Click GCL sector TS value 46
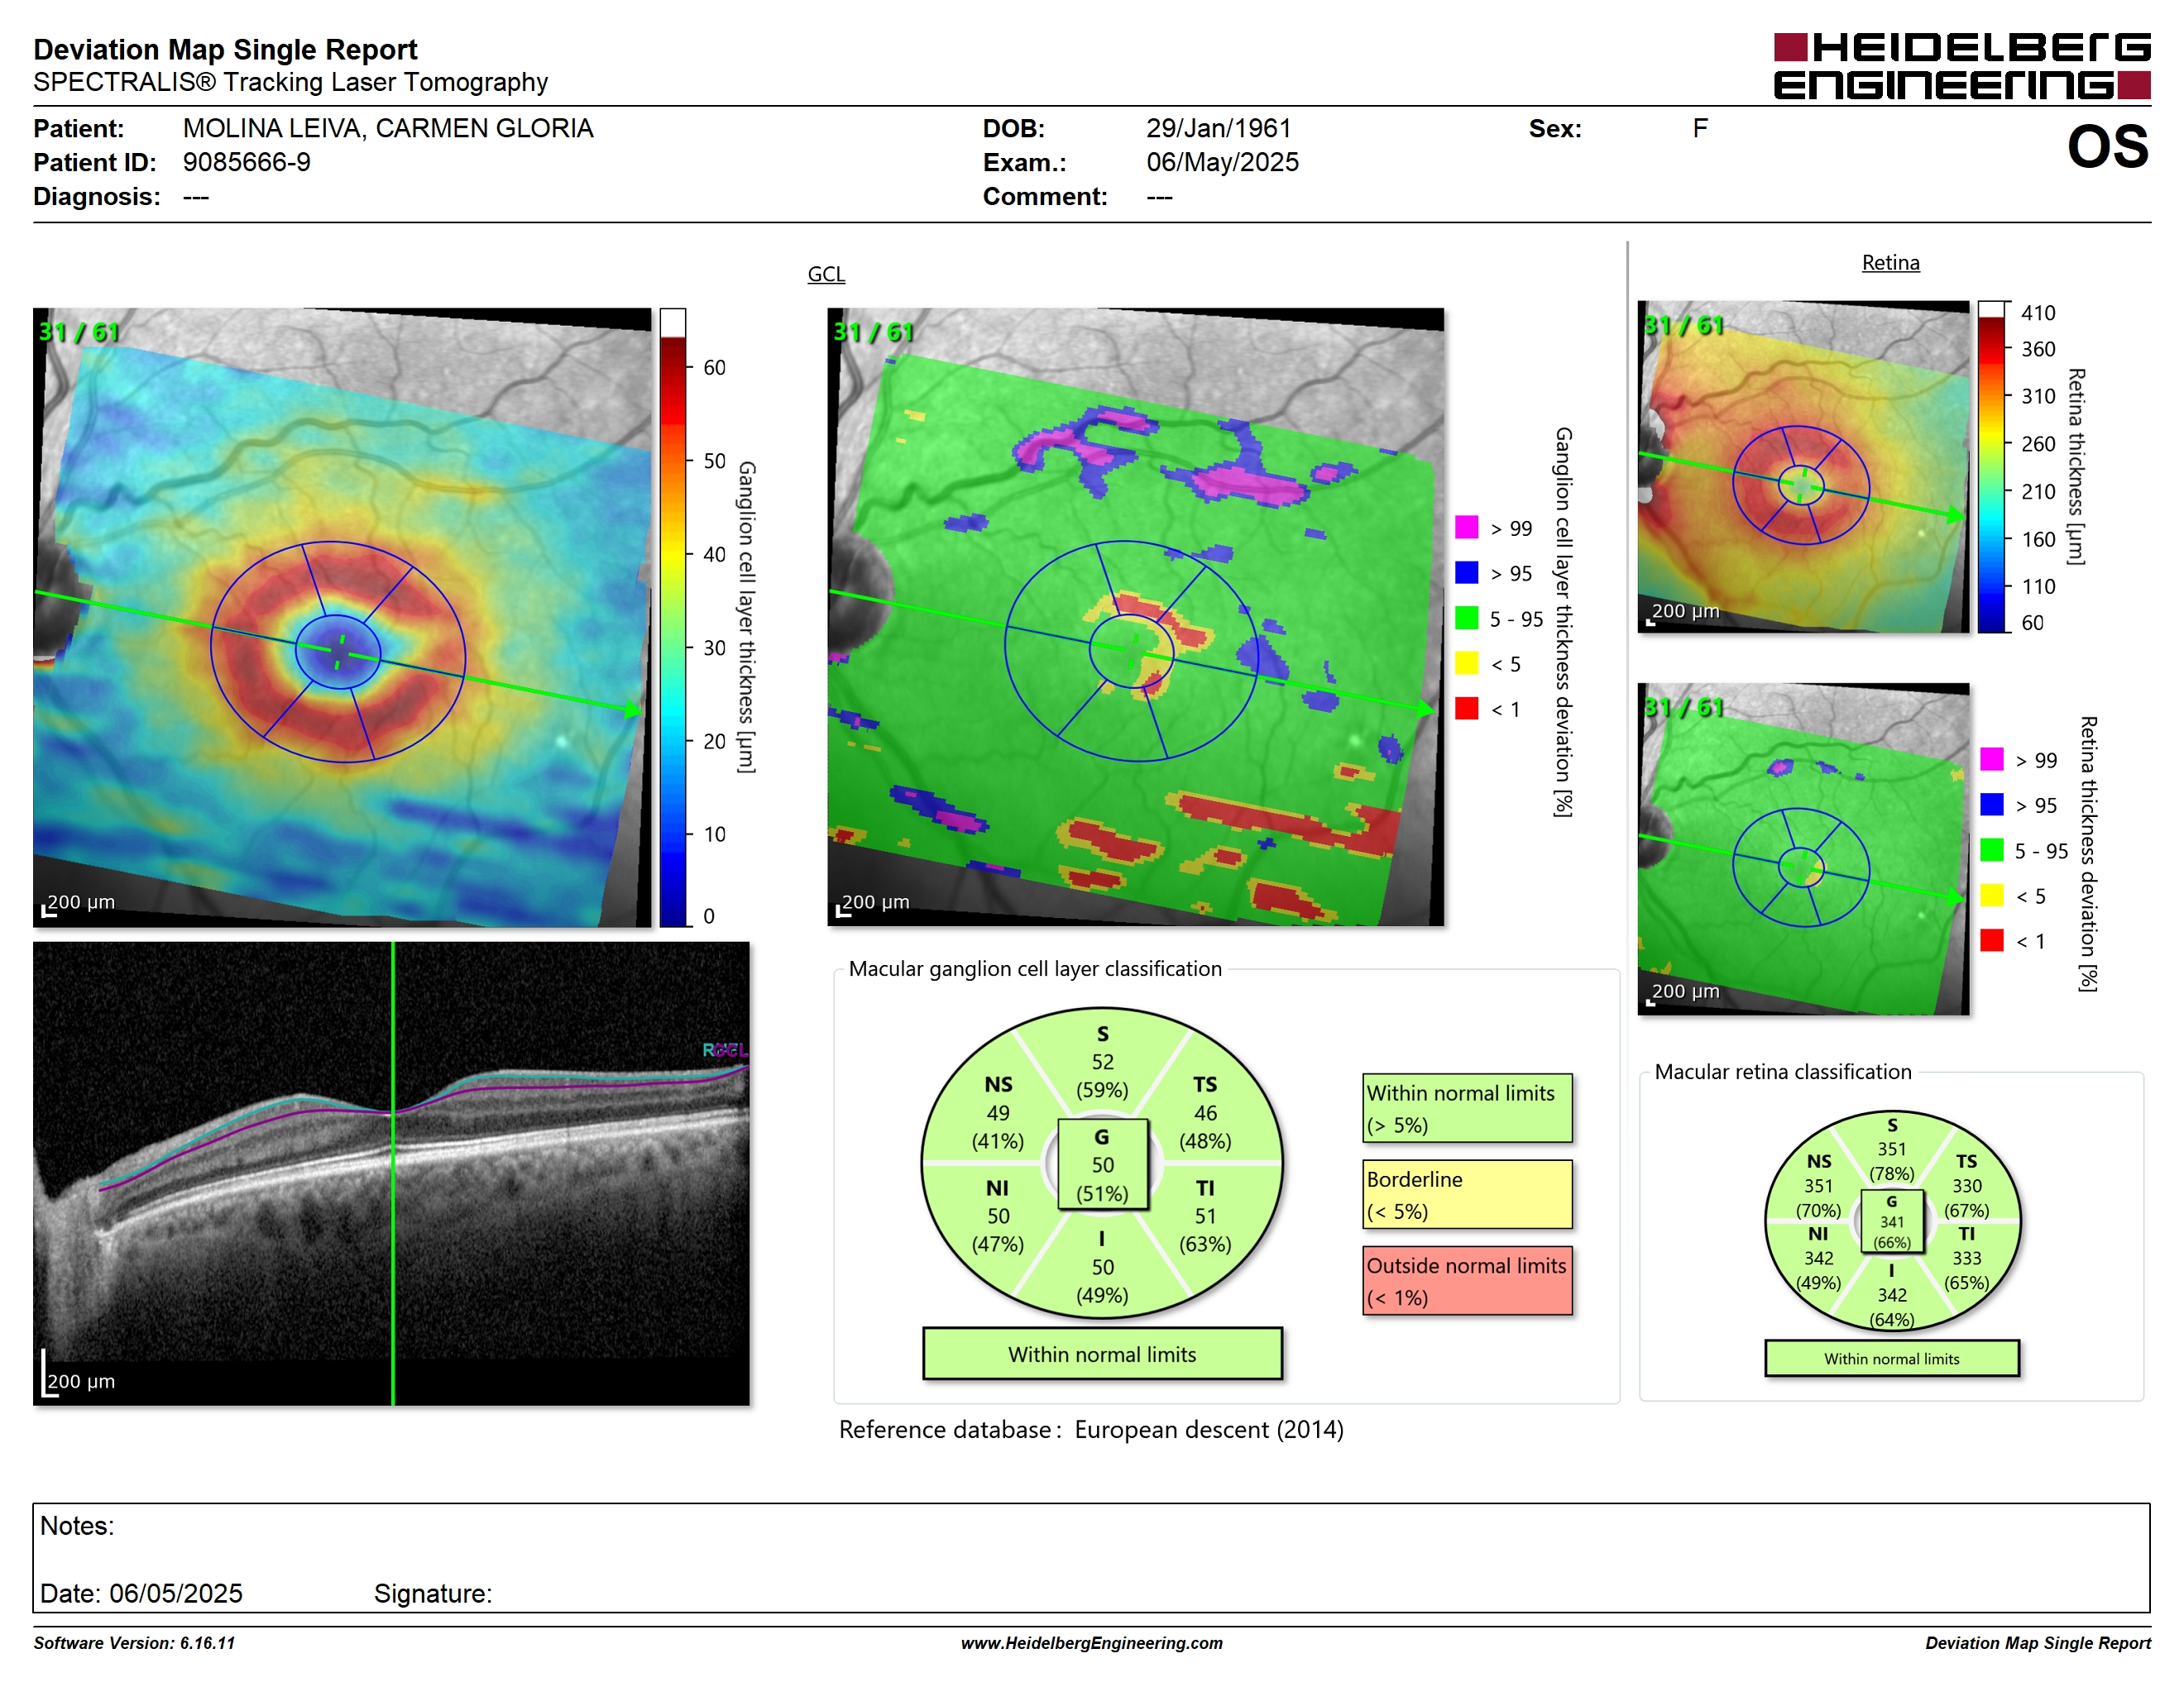The width and height of the screenshot is (2184, 1687). (x=1205, y=1112)
